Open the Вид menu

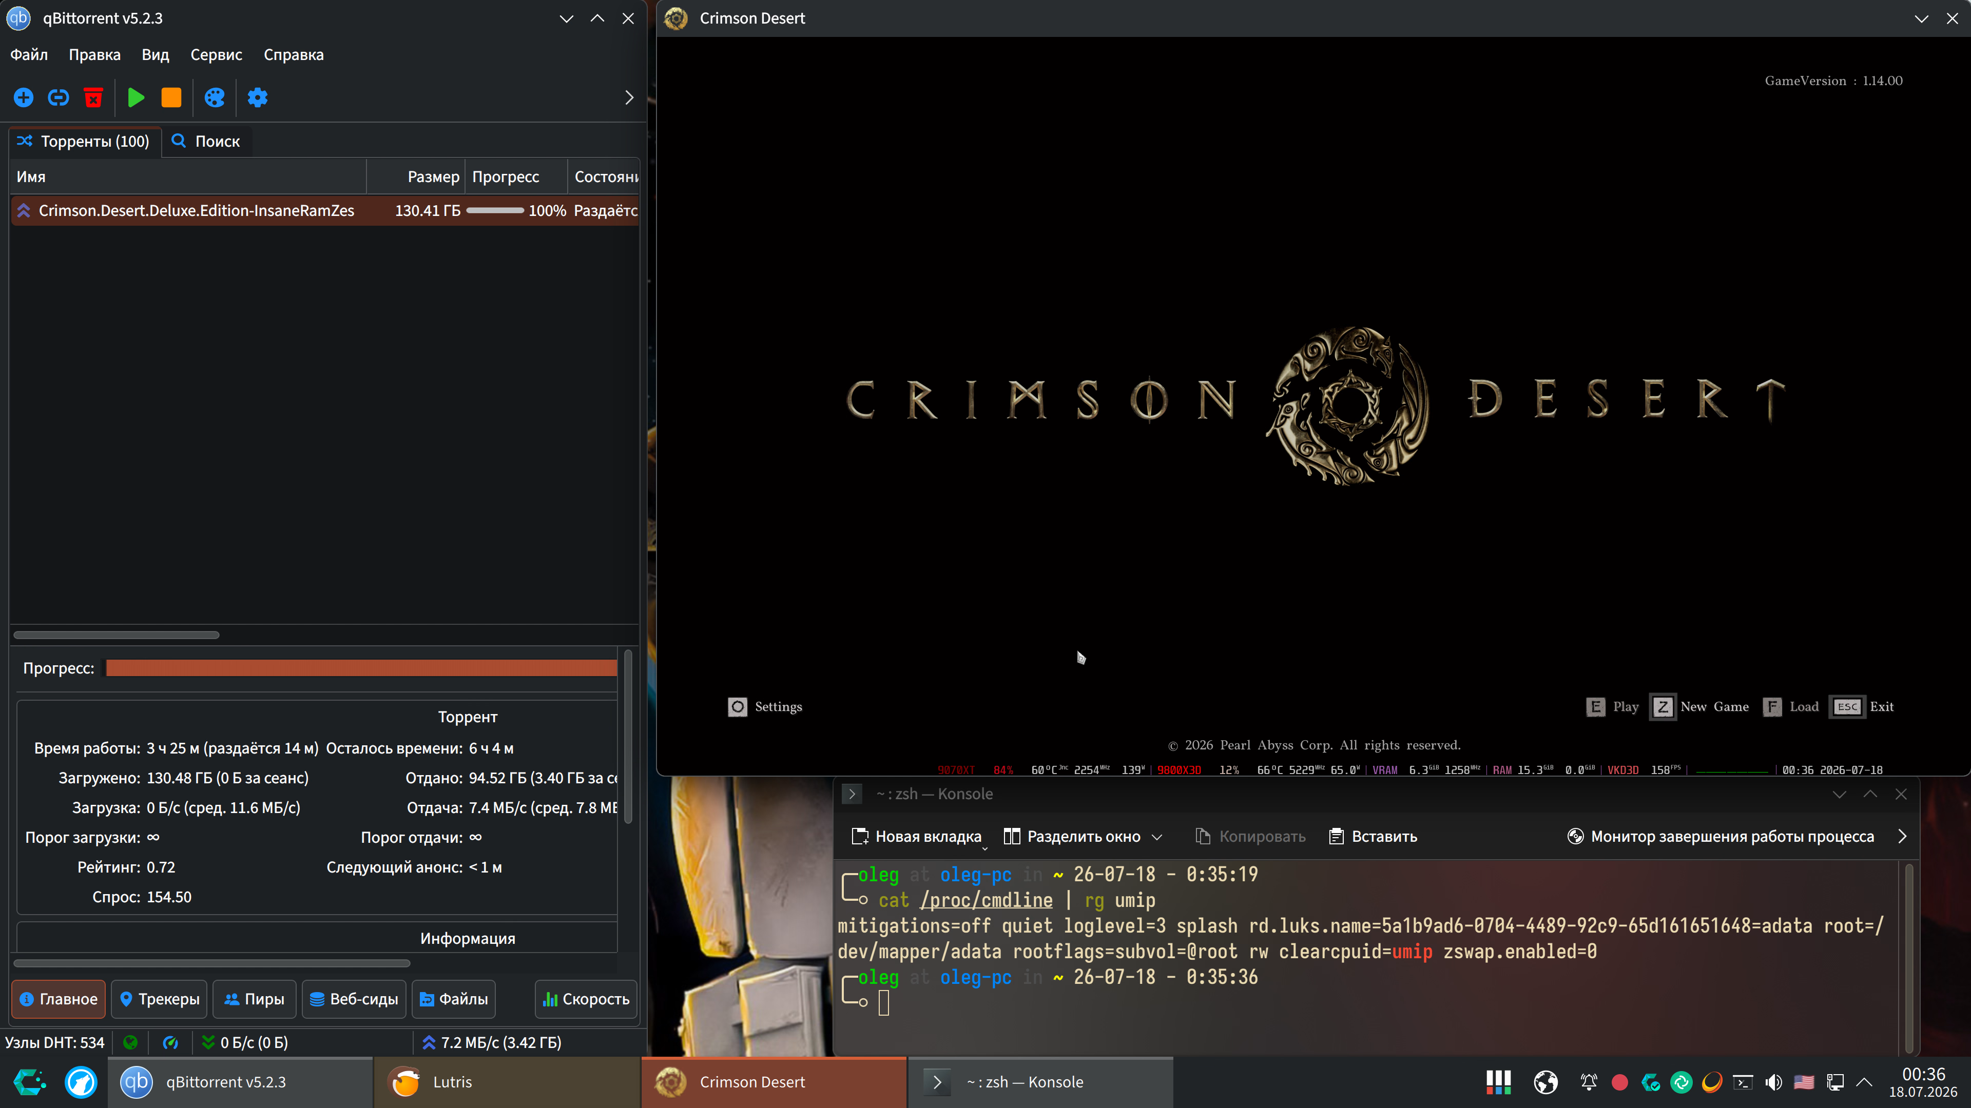click(x=156, y=55)
